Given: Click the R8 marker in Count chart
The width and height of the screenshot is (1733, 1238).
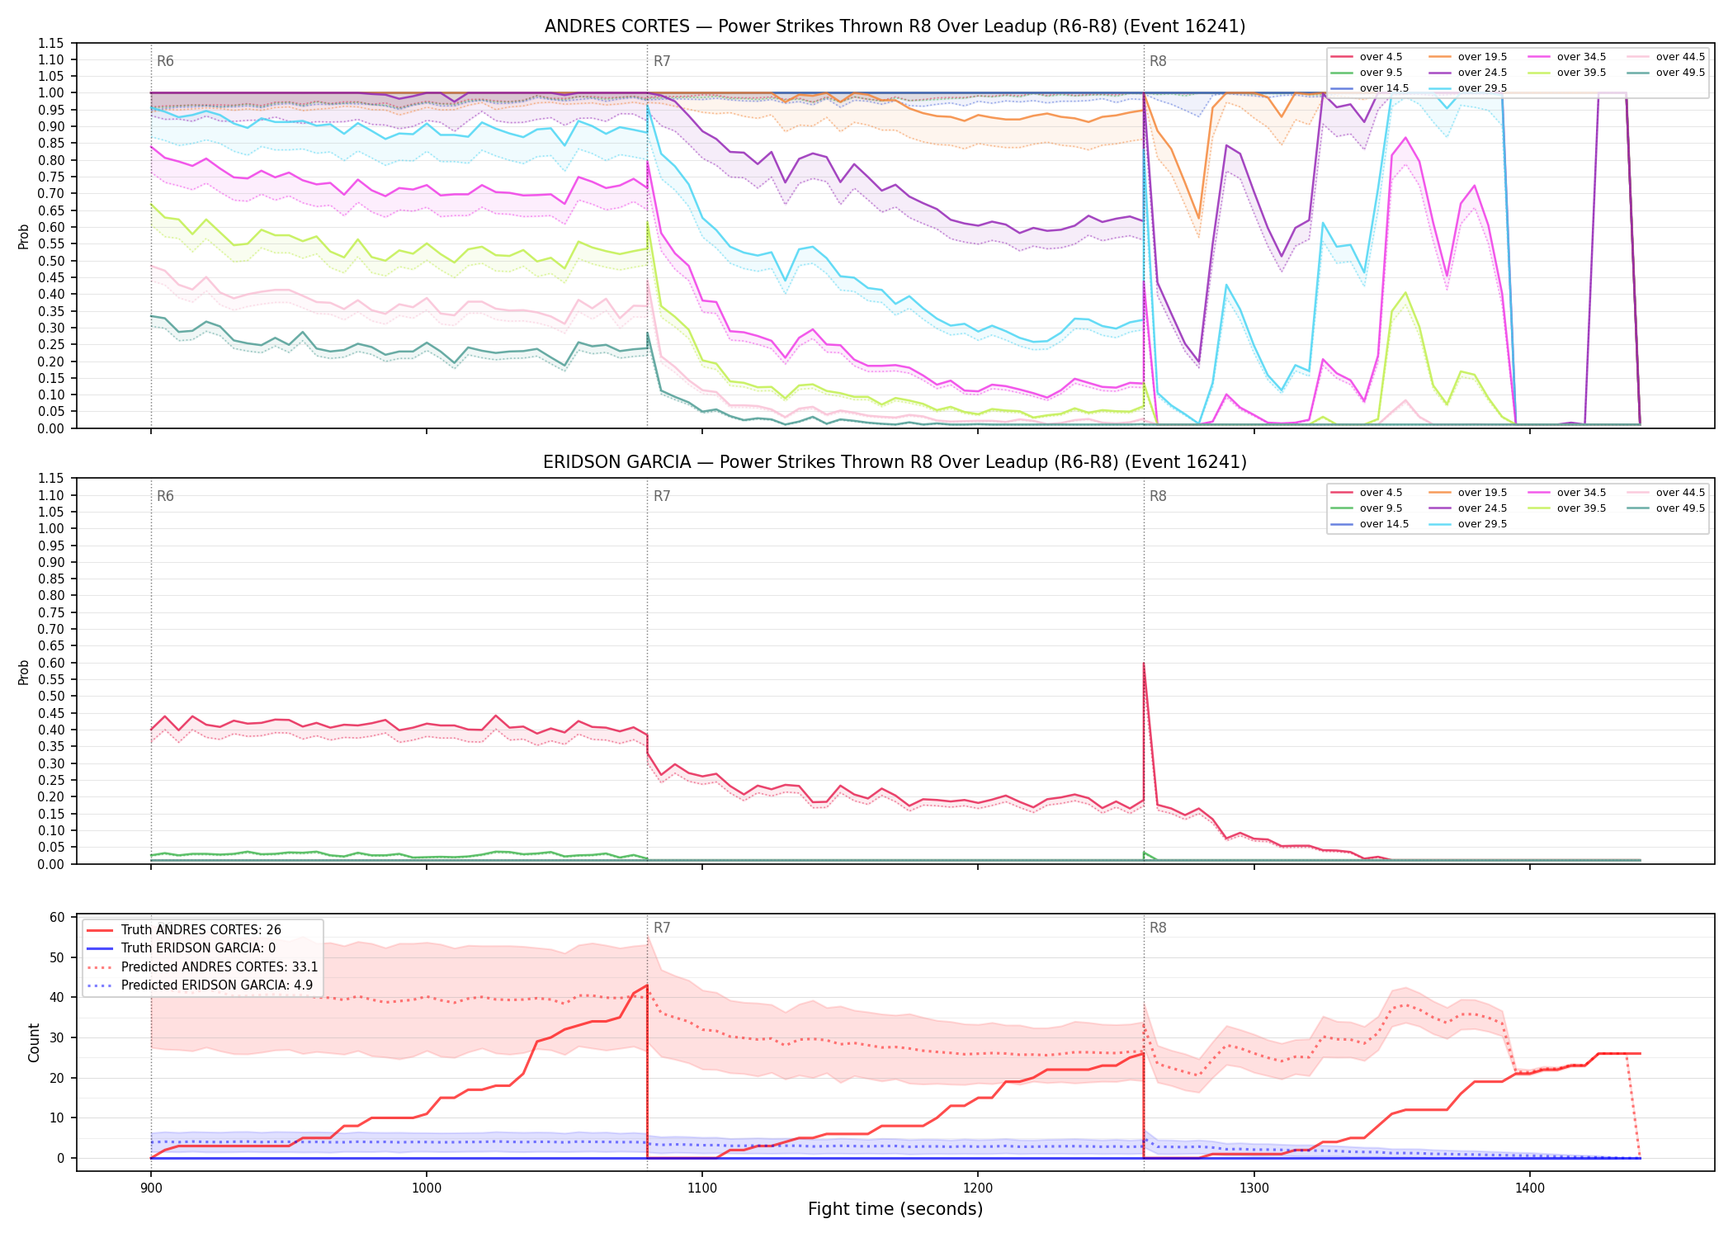Looking at the screenshot, I should [x=1158, y=928].
